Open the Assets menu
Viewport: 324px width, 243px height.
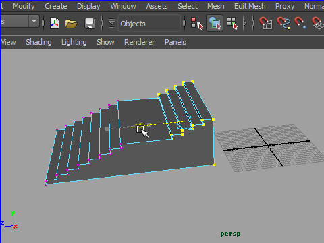[157, 6]
